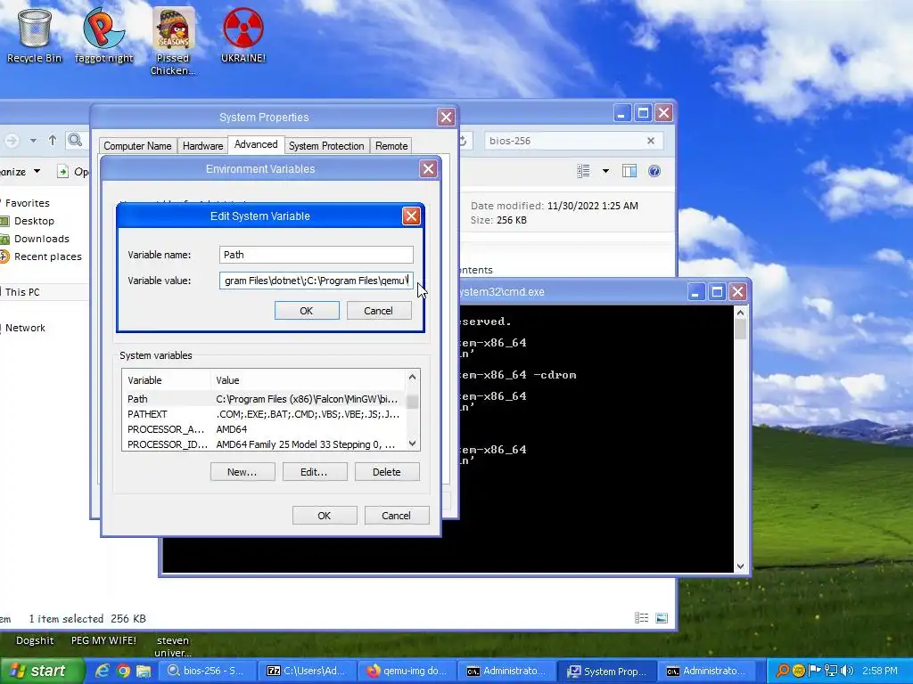913x684 pixels.
Task: Select Network in Explorer sidebar
Action: (x=25, y=328)
